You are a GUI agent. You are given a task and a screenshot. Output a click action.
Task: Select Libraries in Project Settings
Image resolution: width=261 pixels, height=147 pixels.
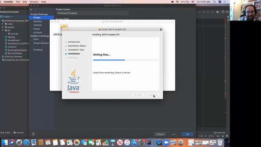pos(38,25)
